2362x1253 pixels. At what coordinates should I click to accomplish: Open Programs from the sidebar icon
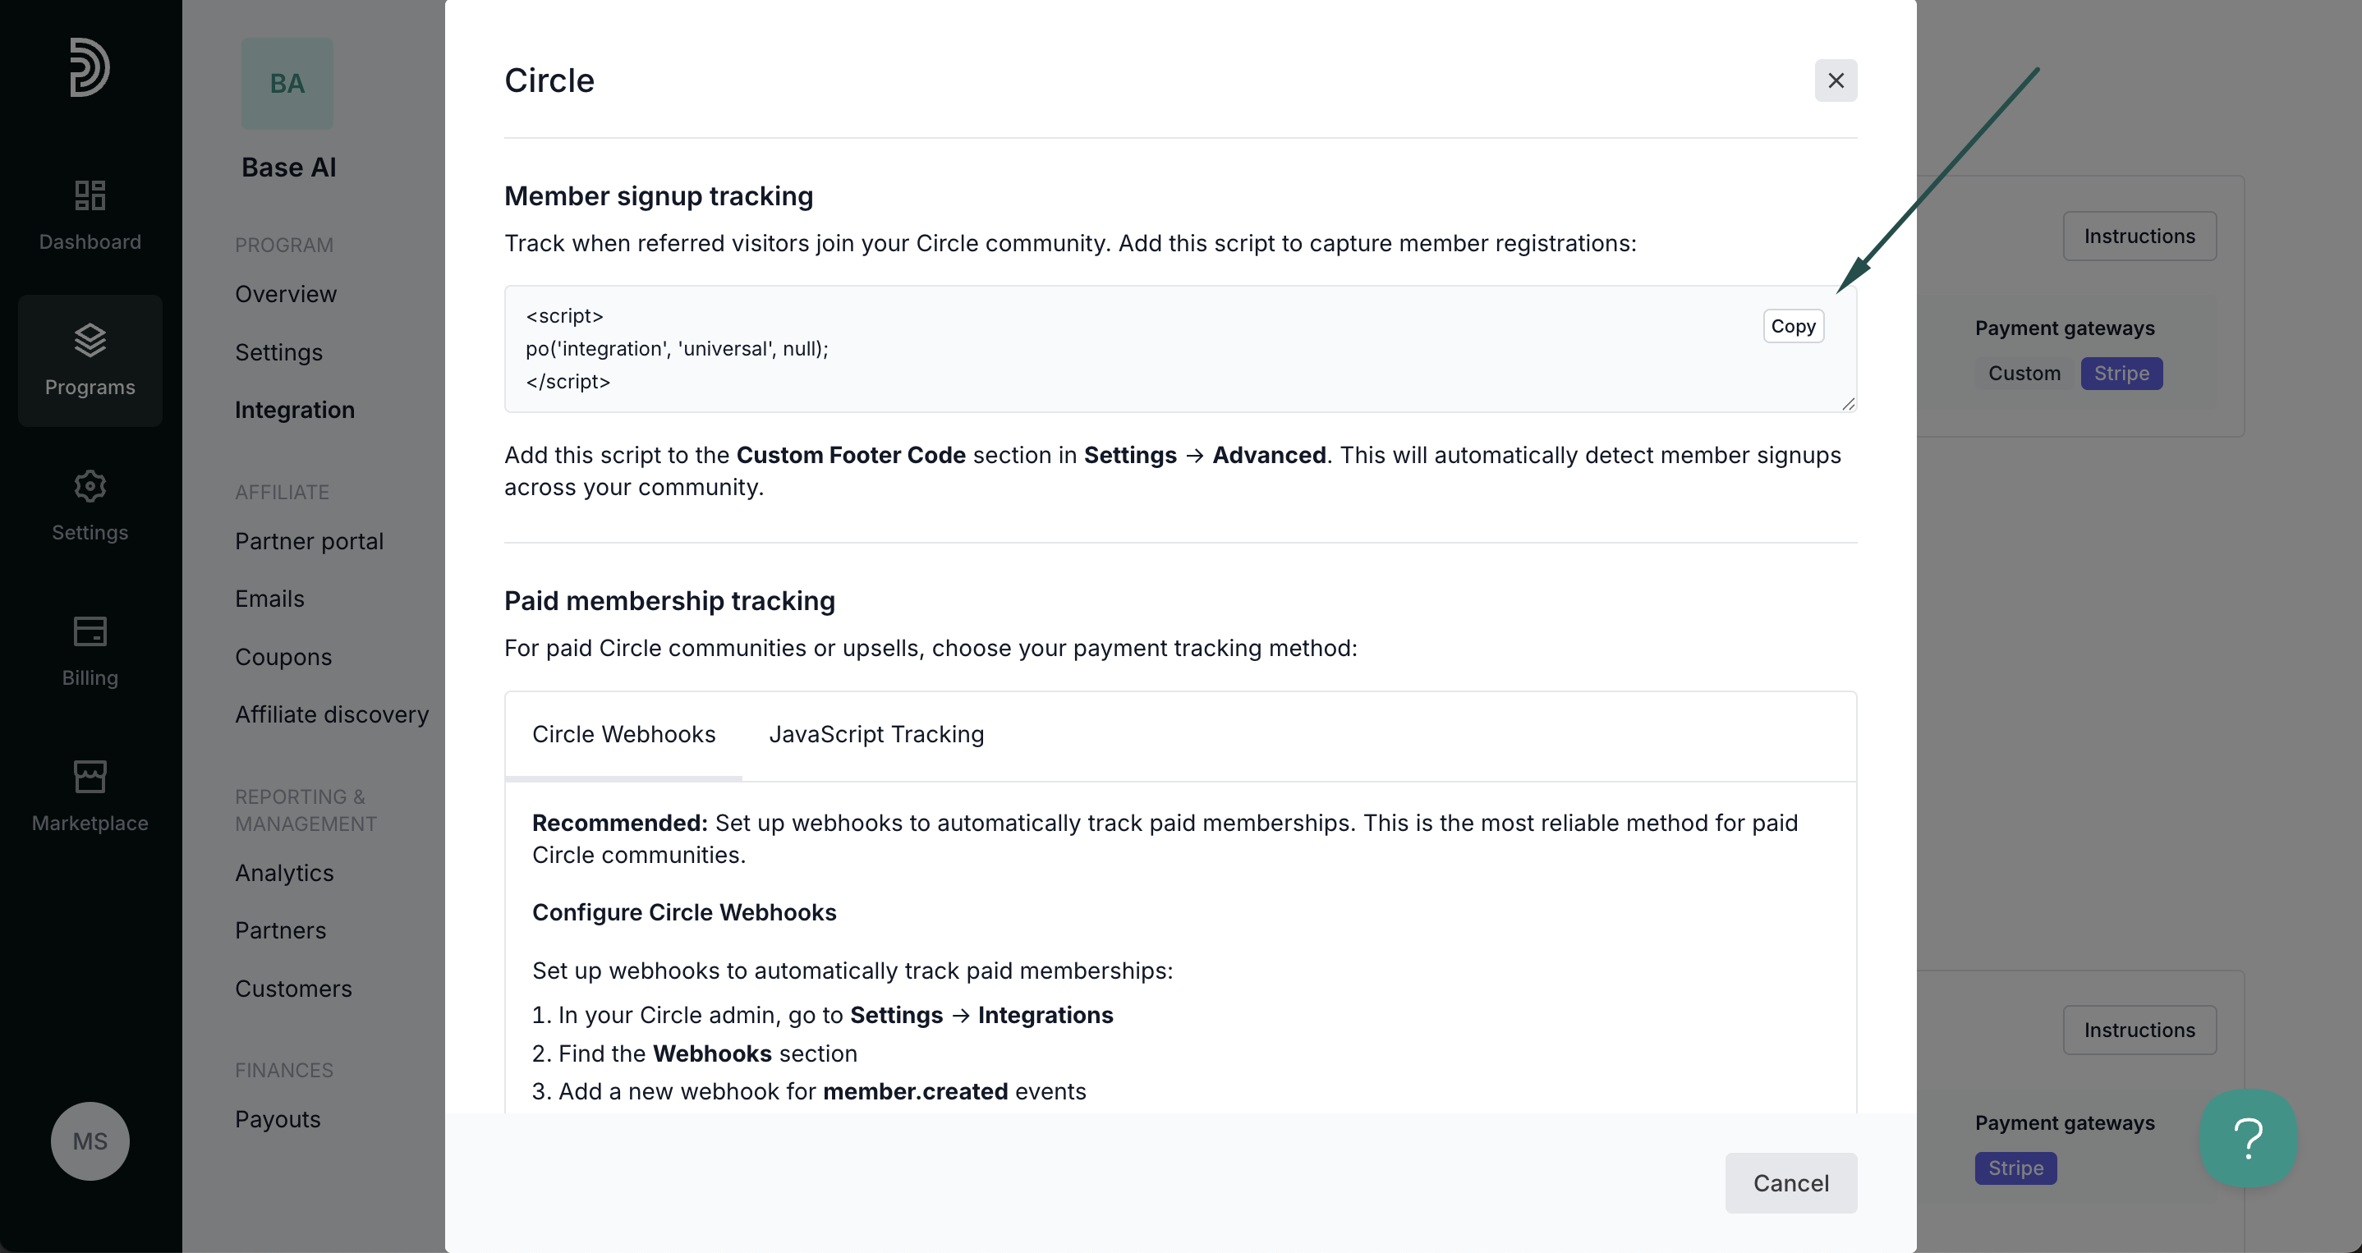90,360
